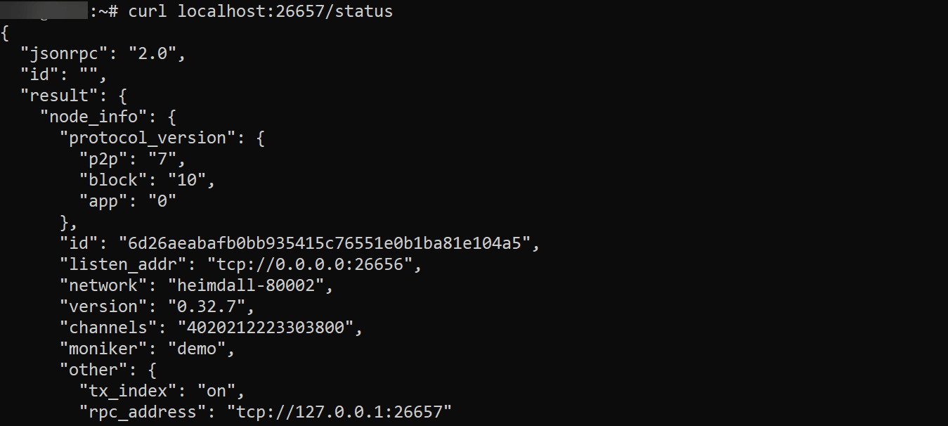Click the channels value 4020212223303800
This screenshot has height=426, width=948.
(264, 328)
